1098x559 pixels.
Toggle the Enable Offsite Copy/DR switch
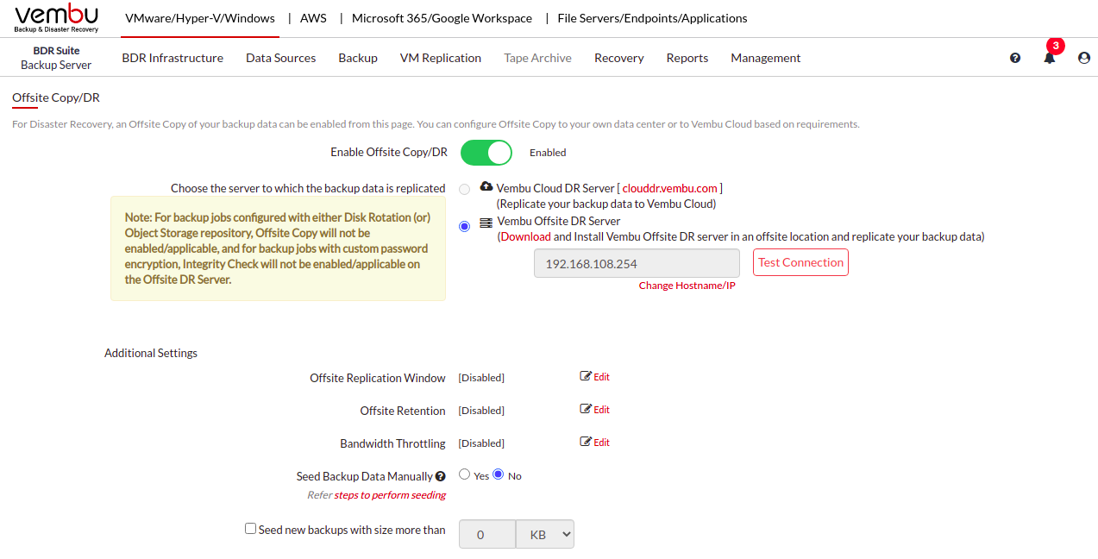coord(486,153)
